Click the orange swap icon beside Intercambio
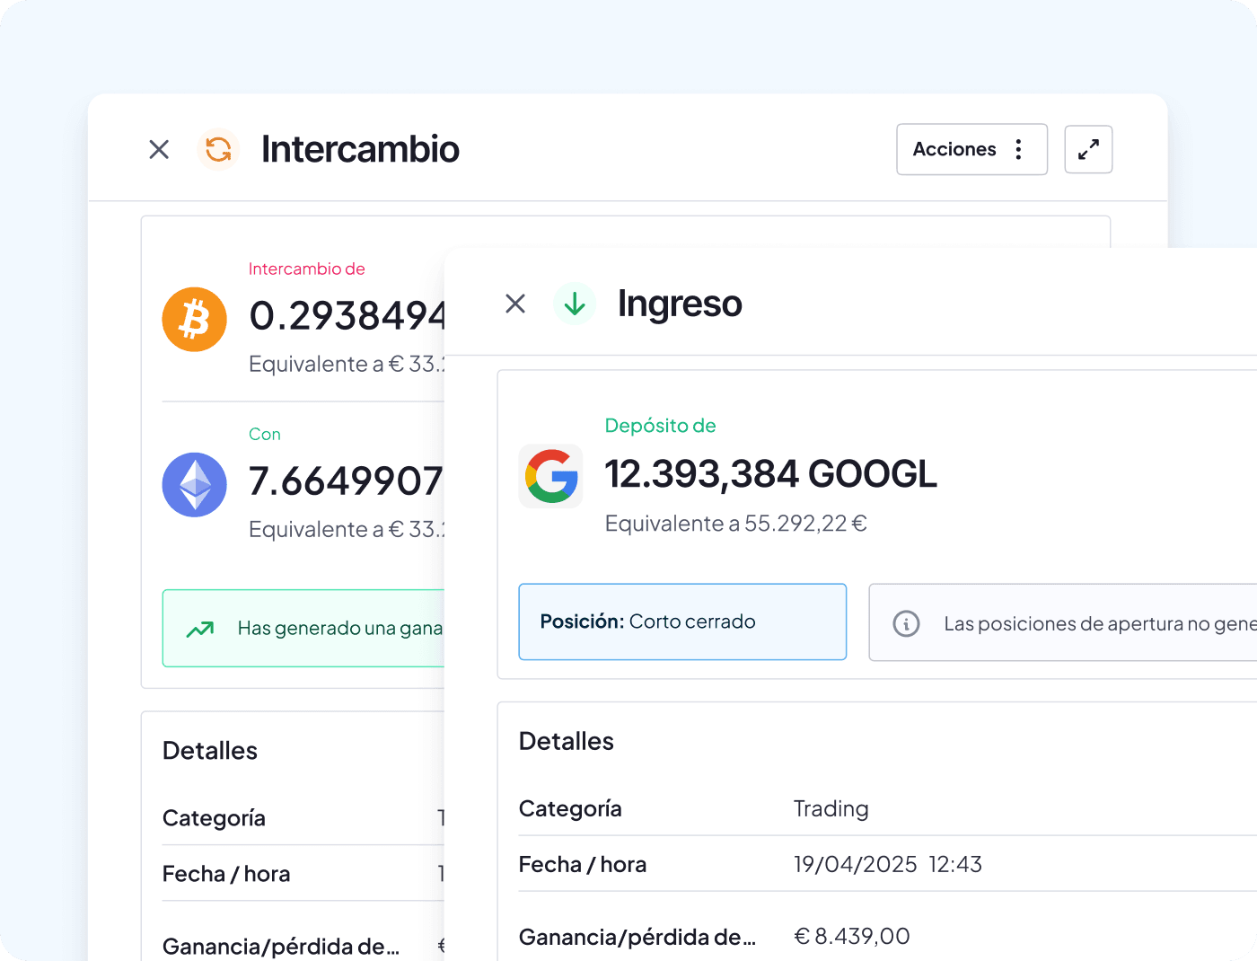Viewport: 1257px width, 961px height. point(218,149)
